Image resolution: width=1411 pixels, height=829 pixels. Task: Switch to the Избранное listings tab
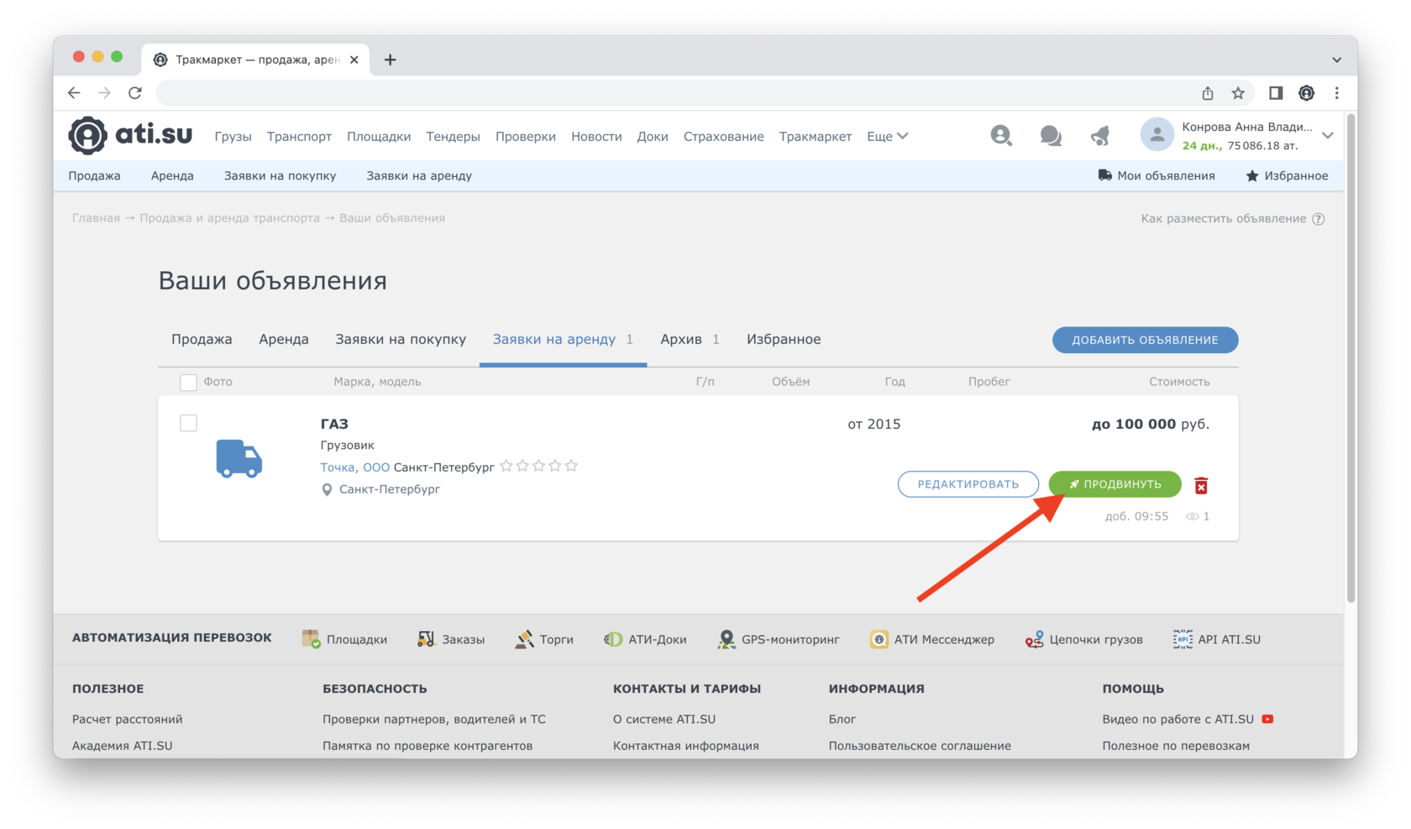[784, 339]
